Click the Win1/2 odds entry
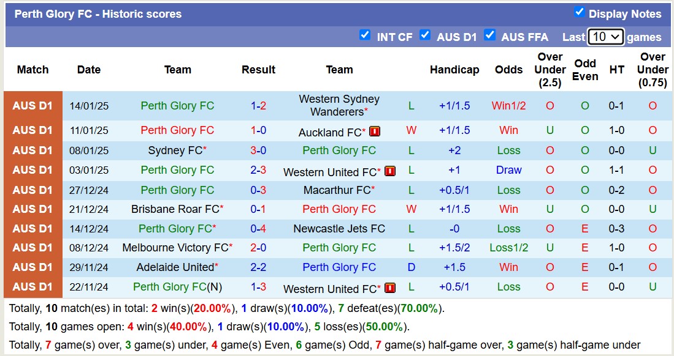 pos(508,105)
